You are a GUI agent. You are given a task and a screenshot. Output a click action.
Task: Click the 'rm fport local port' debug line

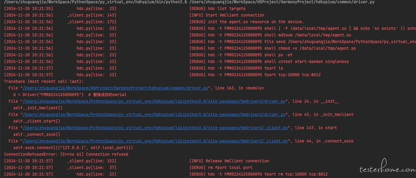click(221, 167)
